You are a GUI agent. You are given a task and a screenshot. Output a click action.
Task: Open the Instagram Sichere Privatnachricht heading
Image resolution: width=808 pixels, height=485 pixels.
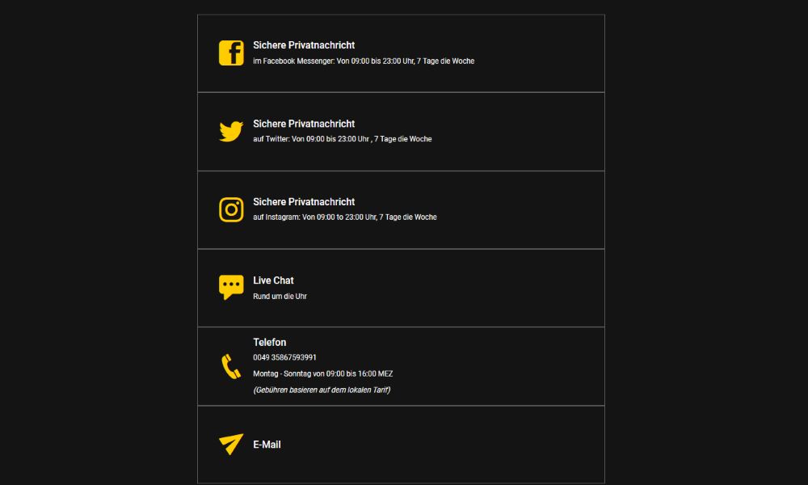pyautogui.click(x=304, y=202)
